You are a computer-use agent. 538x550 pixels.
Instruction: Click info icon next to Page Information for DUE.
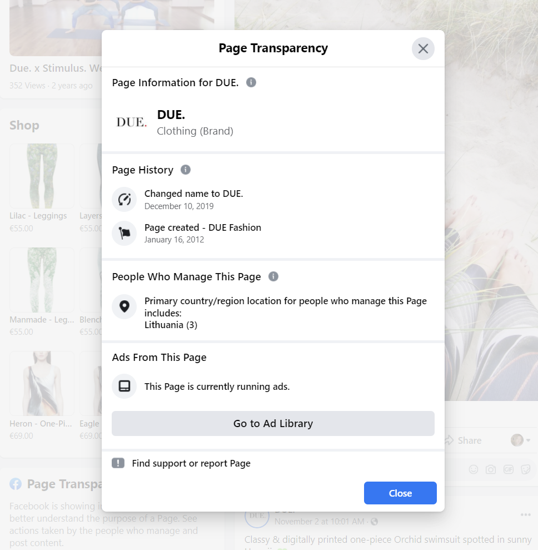pyautogui.click(x=251, y=82)
